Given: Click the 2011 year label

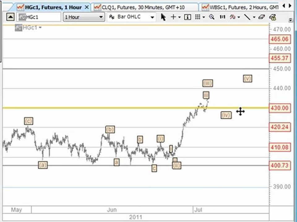Looking at the screenshot, I should point(136,217).
